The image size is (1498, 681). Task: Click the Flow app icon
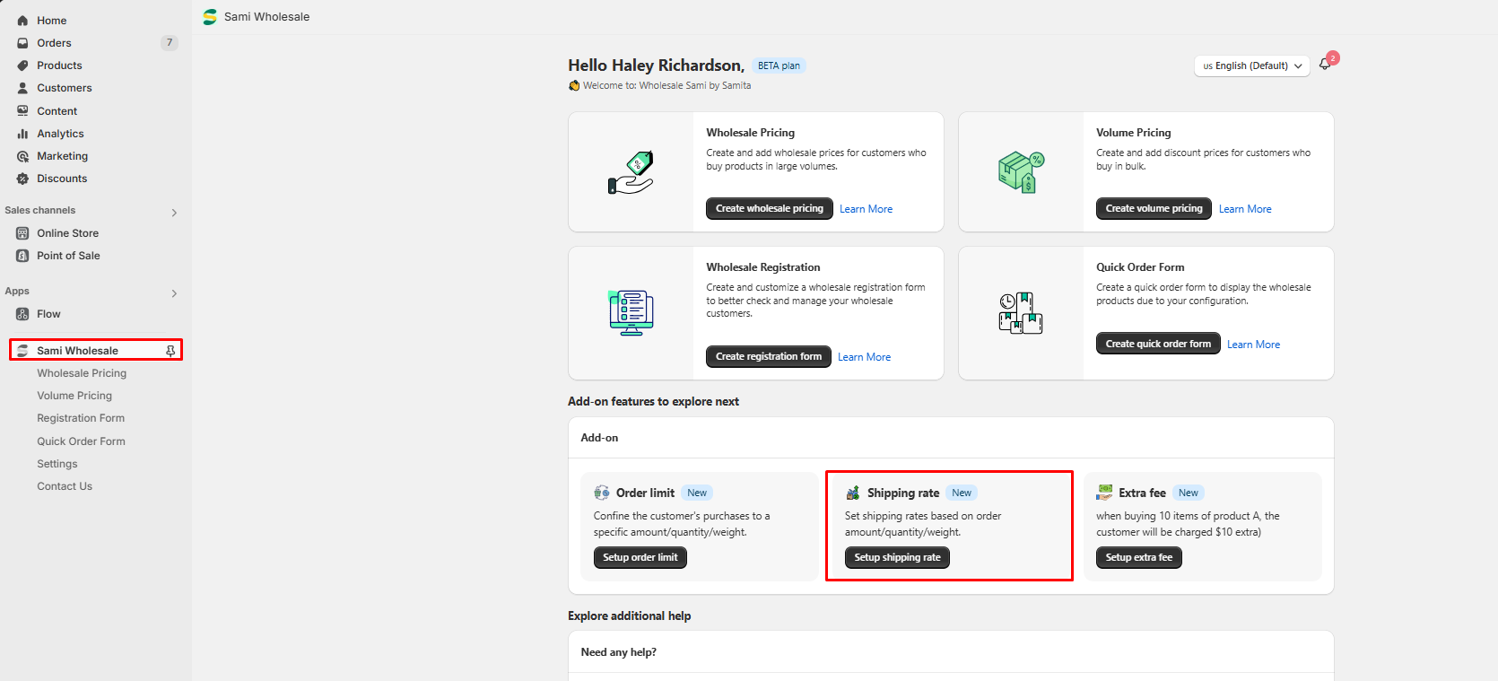click(23, 314)
